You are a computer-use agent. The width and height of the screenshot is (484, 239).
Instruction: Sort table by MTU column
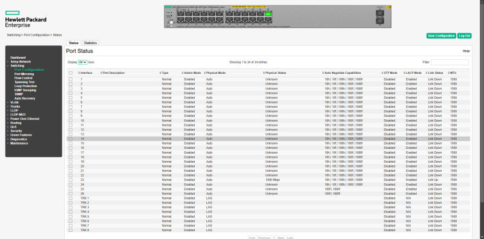click(453, 73)
